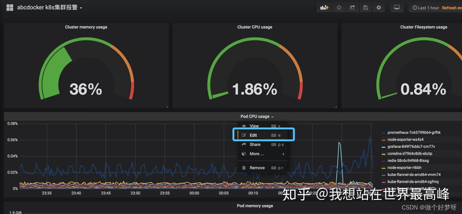The image size is (462, 214).
Task: Cycle view mode monitor icon
Action: coord(397,8)
